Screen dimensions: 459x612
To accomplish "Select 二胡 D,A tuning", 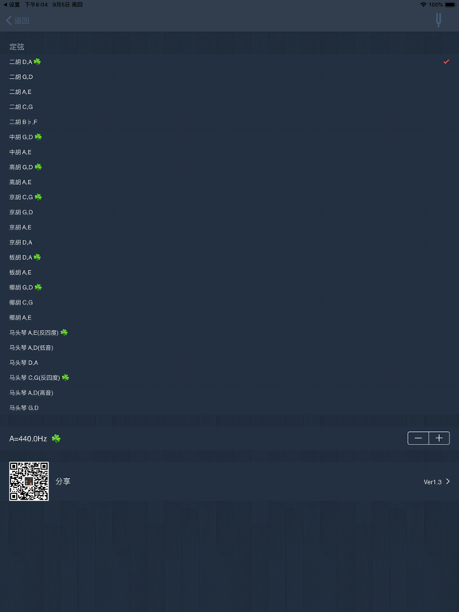I will (x=229, y=61).
